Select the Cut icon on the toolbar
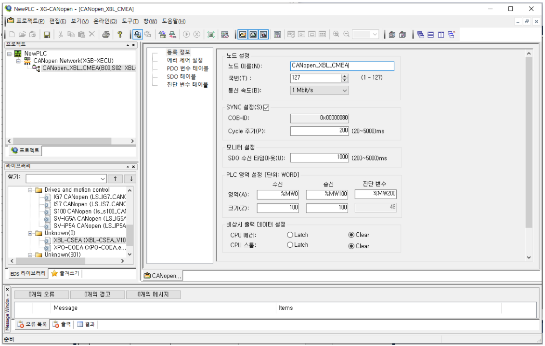This screenshot has width=545, height=346. tap(60, 34)
